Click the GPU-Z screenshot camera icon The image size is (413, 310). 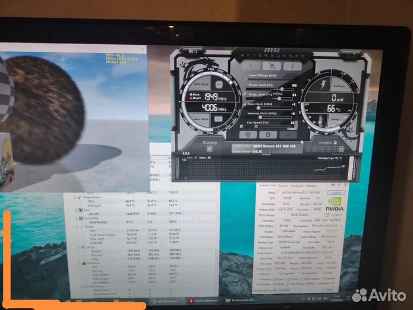333,185
